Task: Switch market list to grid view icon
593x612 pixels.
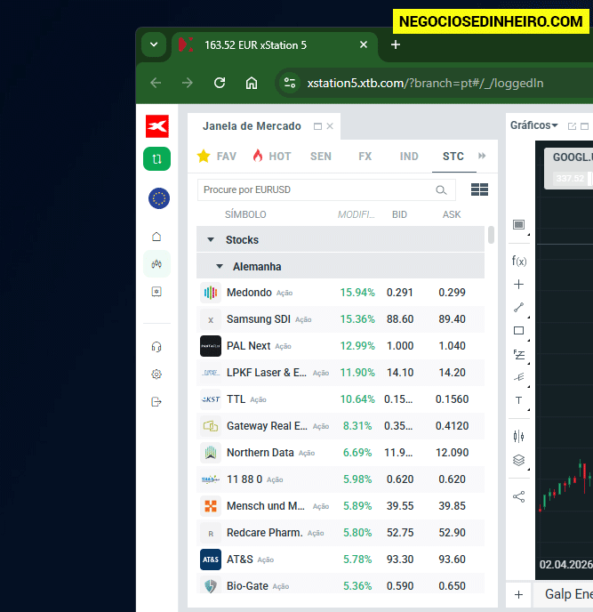Action: [479, 189]
